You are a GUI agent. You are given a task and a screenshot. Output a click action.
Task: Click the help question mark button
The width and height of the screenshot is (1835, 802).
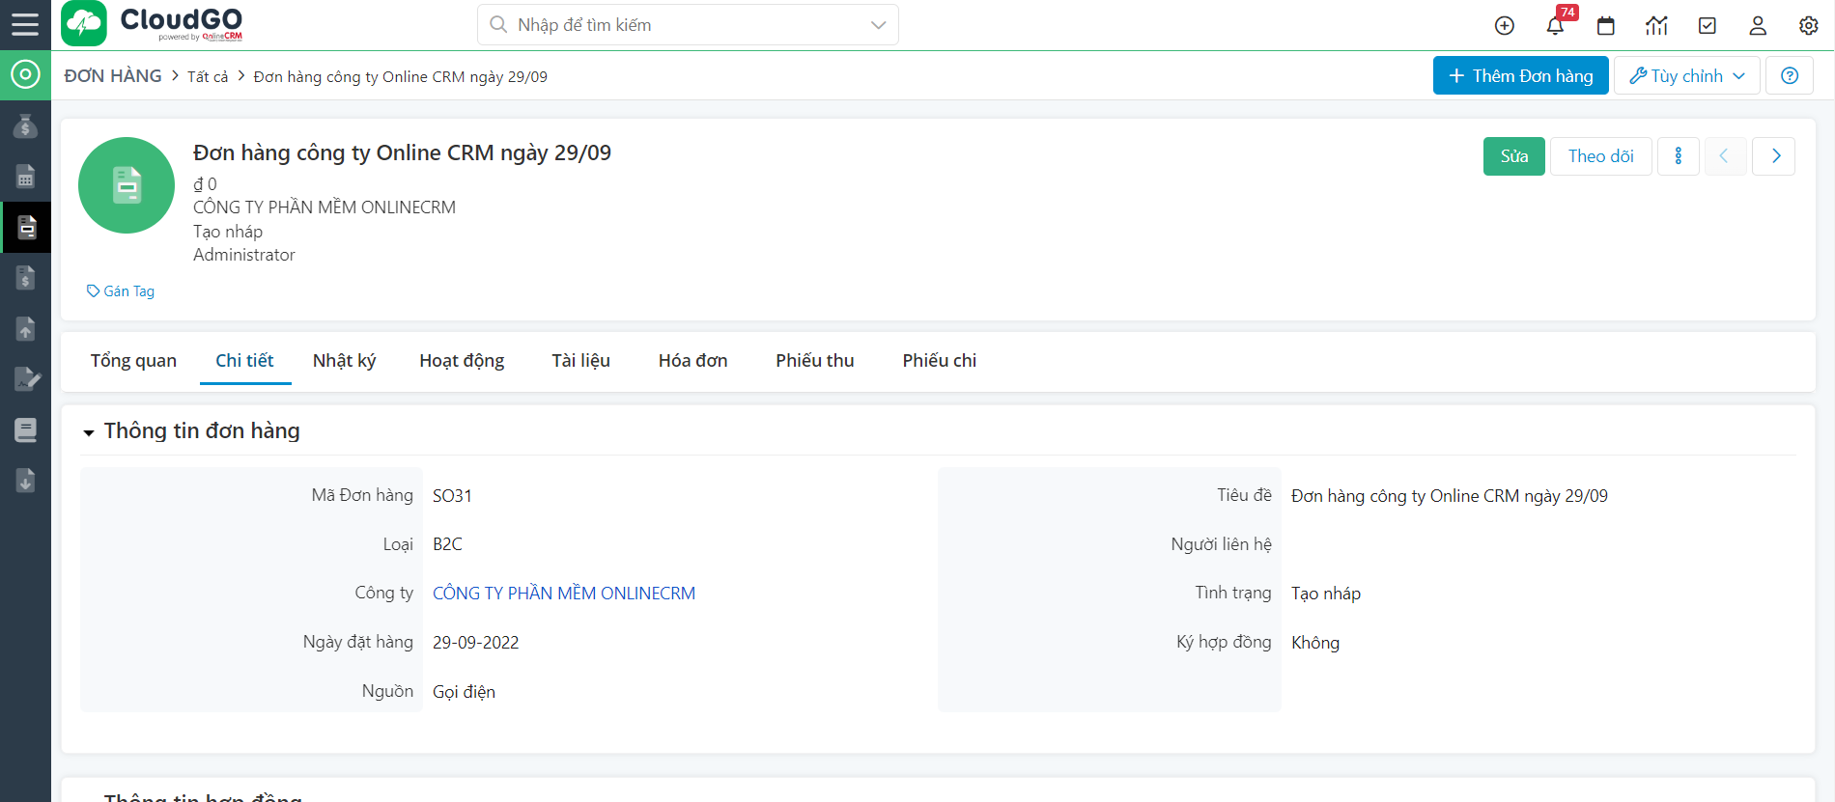[x=1790, y=75]
